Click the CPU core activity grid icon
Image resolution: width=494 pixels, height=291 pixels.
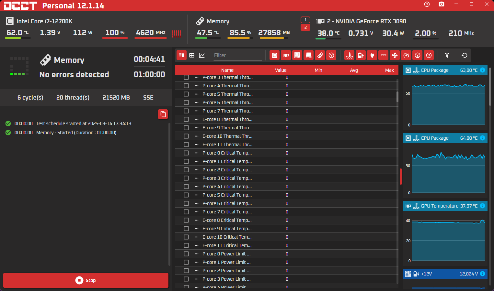click(x=177, y=33)
